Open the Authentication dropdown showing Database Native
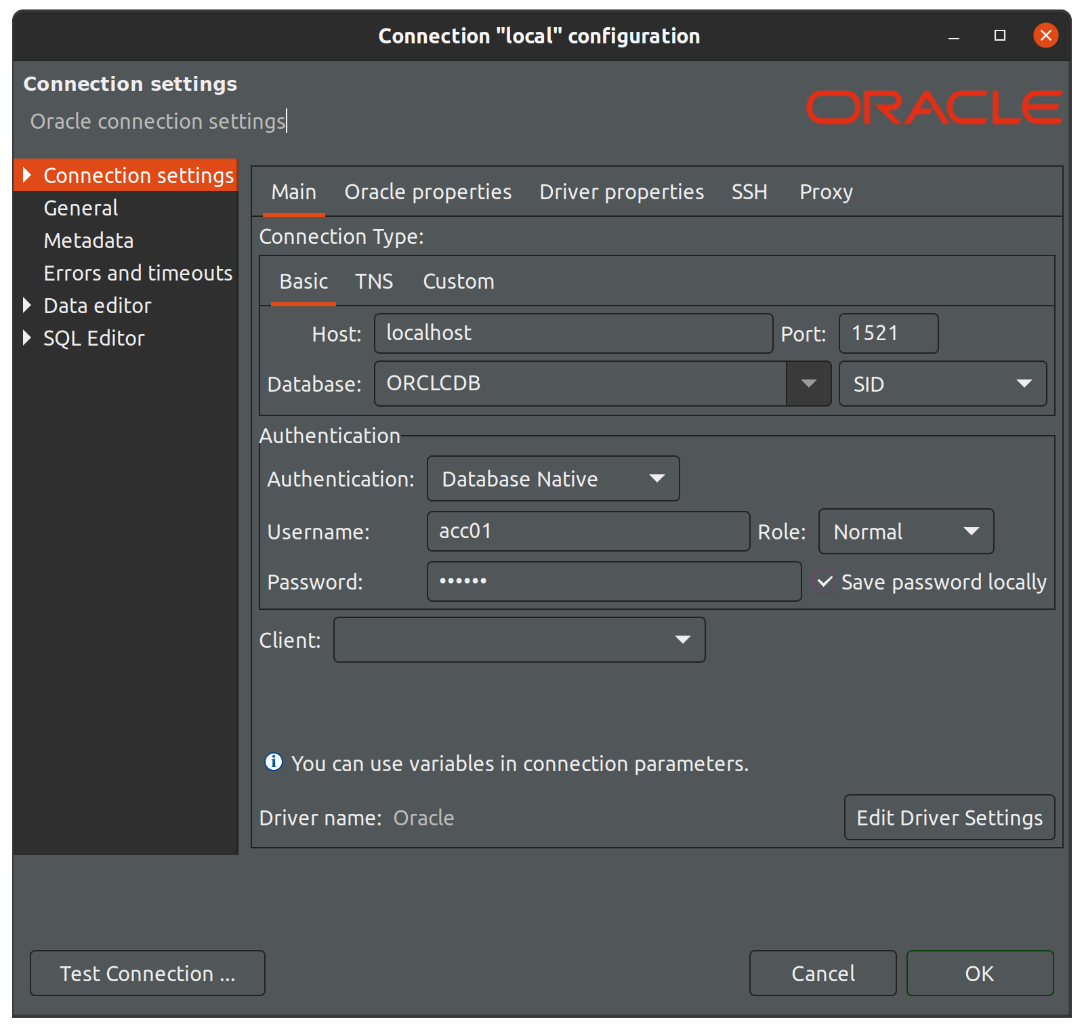Screen dimensions: 1084x1030 click(x=552, y=478)
